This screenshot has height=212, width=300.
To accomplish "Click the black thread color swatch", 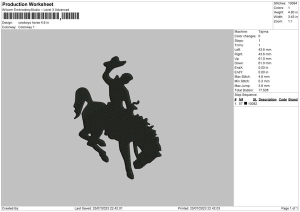I will coord(245,103).
